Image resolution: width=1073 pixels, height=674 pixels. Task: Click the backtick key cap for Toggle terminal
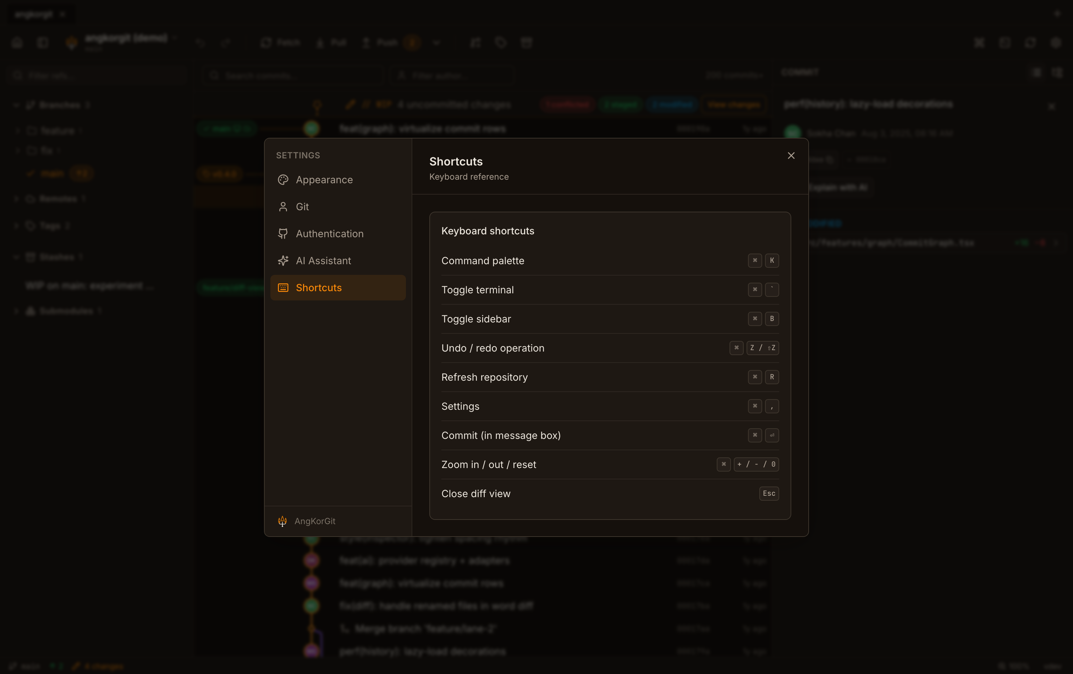772,290
